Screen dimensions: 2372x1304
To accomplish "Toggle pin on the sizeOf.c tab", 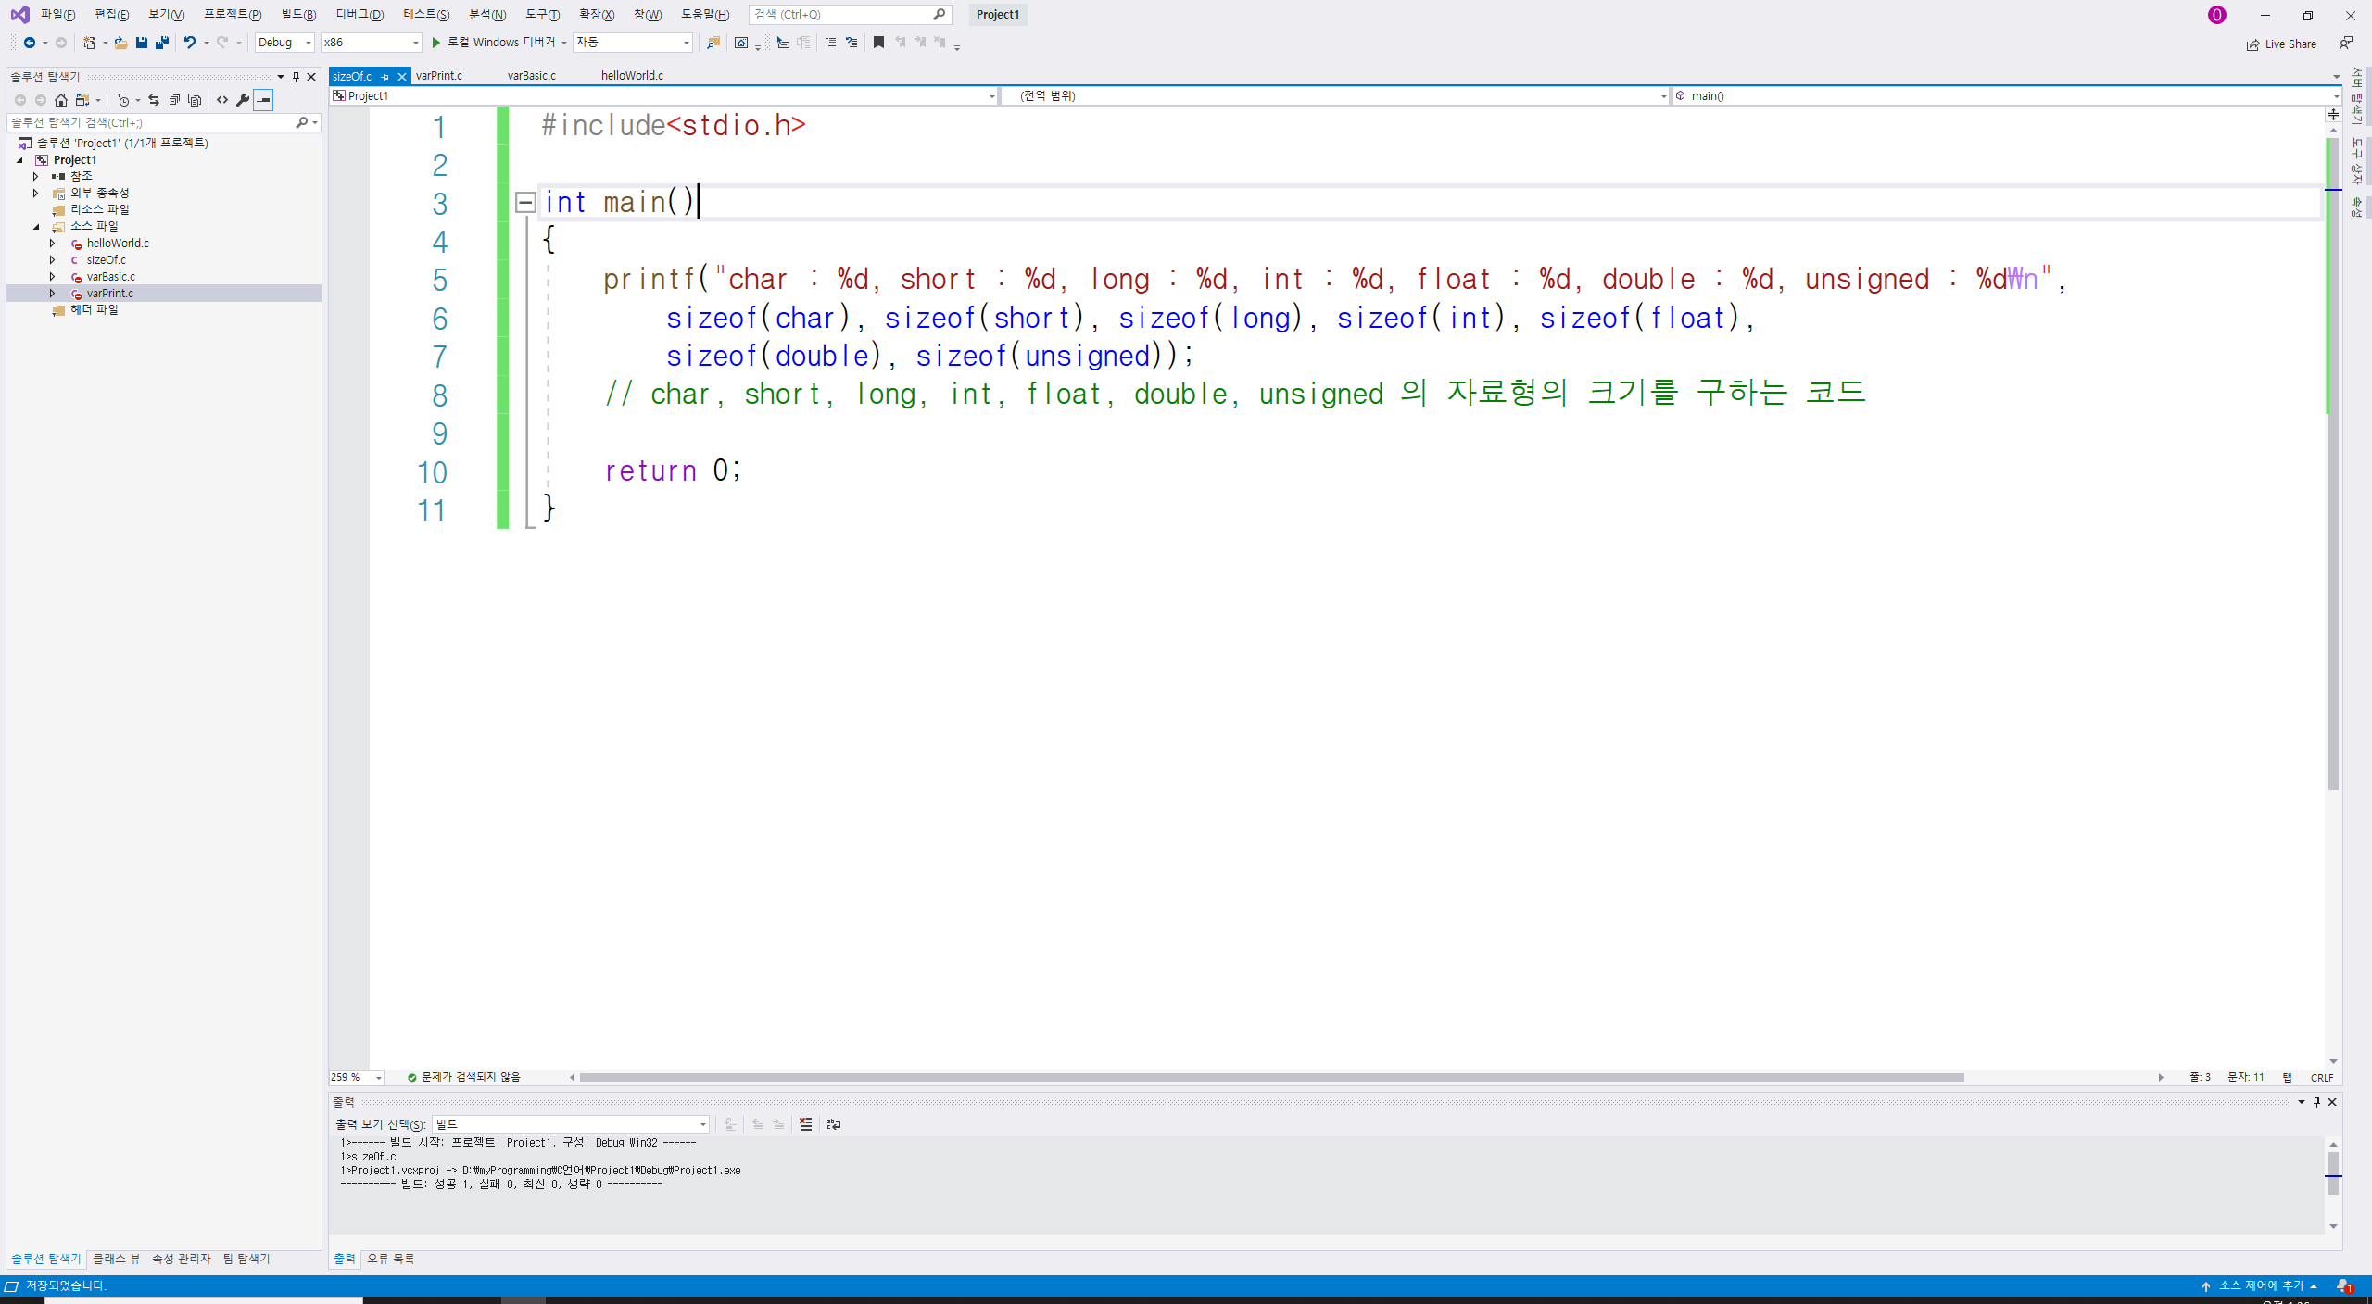I will coord(385,77).
